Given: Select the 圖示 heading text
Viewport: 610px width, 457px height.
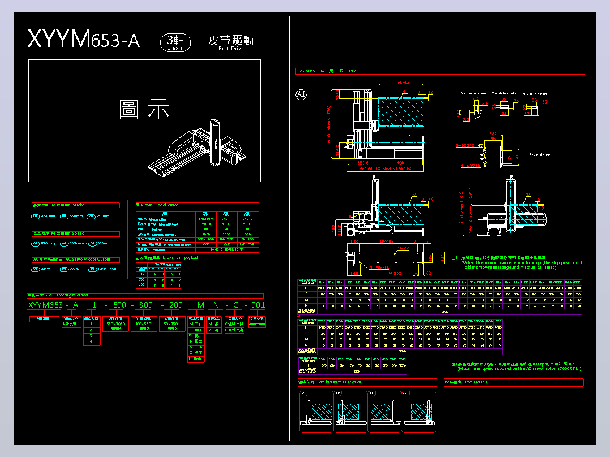Looking at the screenshot, I should (144, 109).
